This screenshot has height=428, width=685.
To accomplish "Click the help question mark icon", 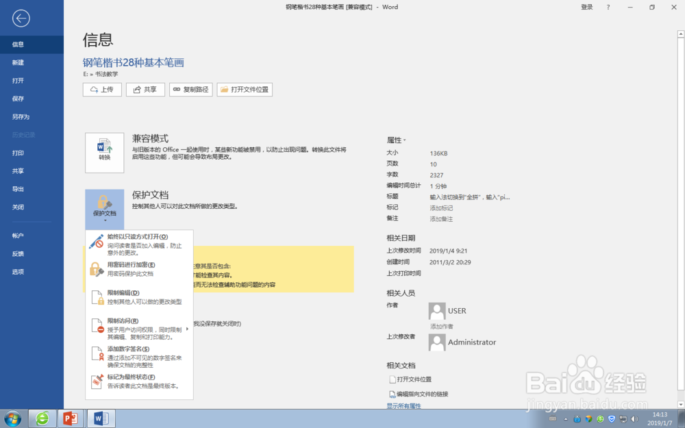I will (608, 7).
